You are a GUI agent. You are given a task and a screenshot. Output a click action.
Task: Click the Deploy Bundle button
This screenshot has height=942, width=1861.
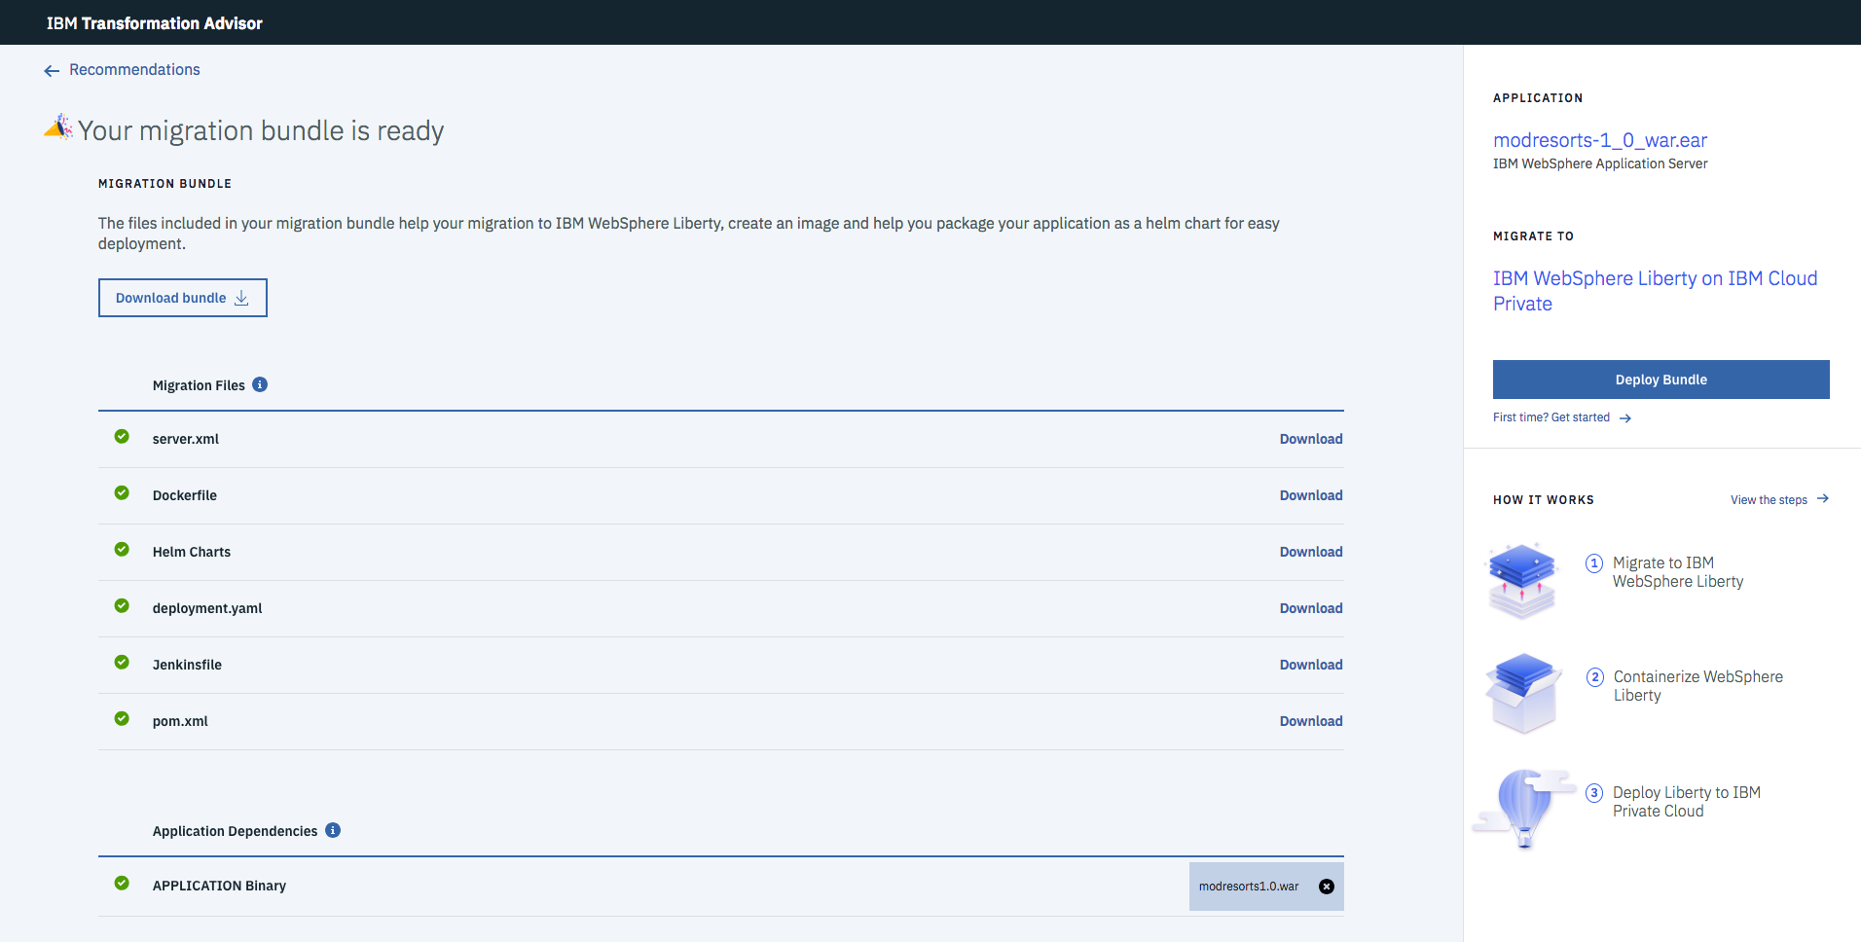point(1661,380)
